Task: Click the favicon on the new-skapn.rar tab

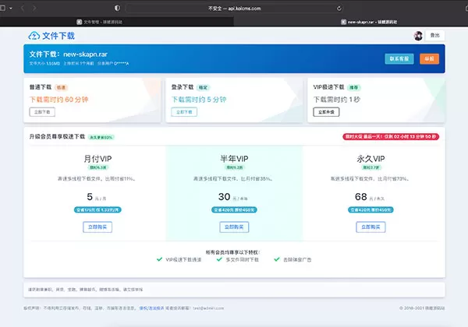Action: (x=343, y=22)
